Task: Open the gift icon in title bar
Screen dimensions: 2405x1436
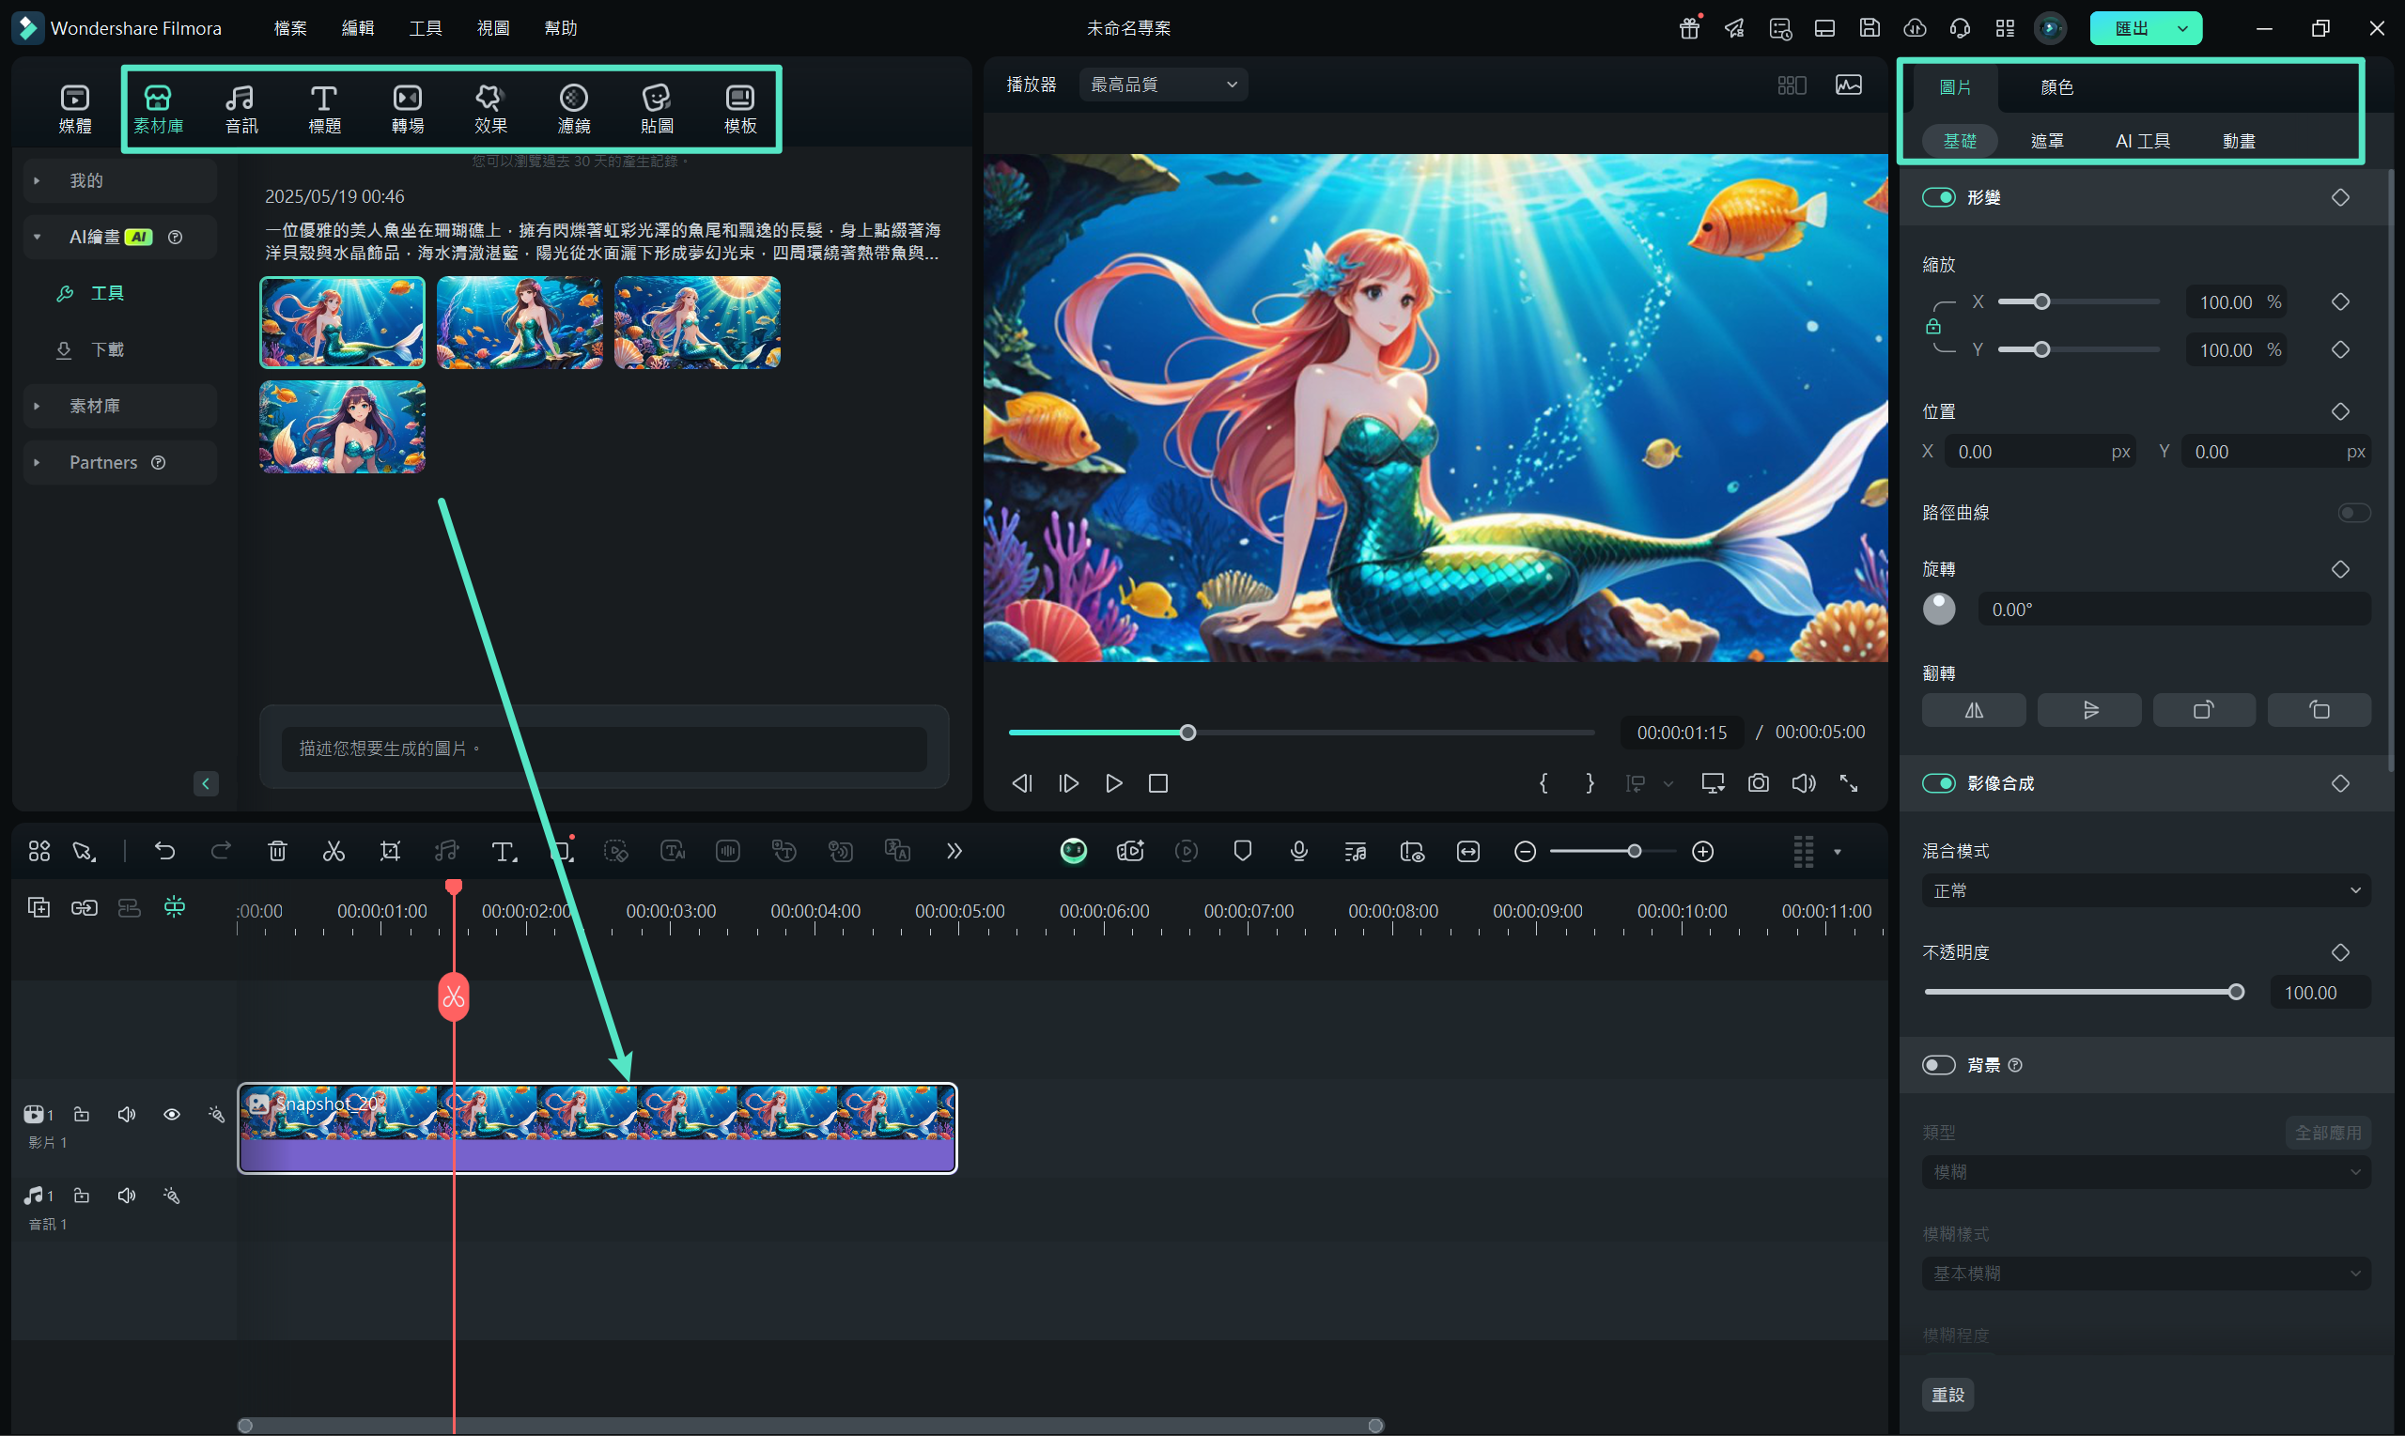Action: [x=1690, y=28]
